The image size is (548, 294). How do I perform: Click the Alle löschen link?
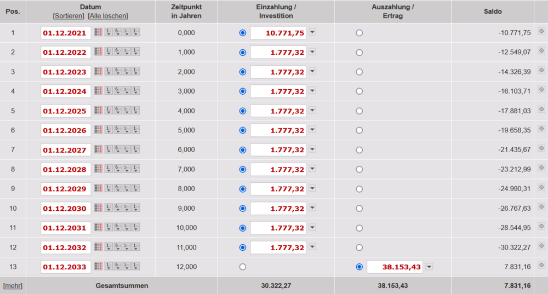(x=108, y=16)
